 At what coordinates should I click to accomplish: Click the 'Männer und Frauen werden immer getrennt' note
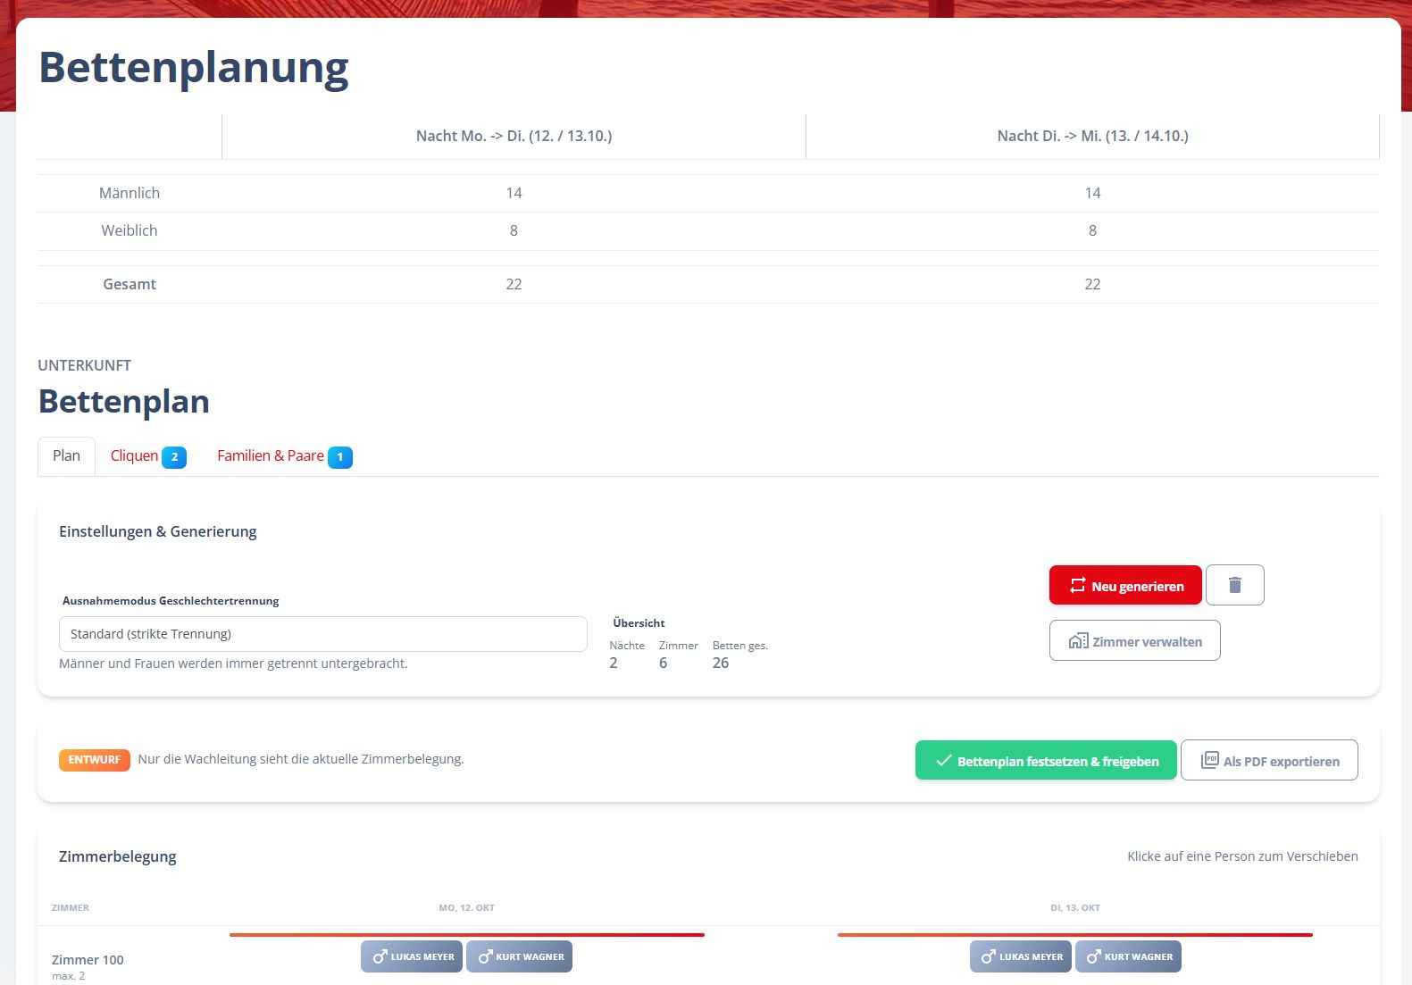(x=233, y=664)
